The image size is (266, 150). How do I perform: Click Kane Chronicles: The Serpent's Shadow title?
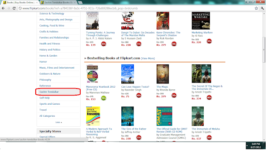[168, 34]
